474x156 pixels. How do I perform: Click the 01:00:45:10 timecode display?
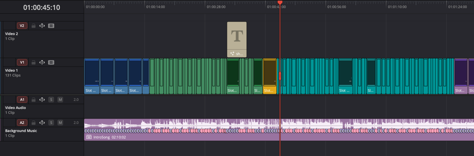point(42,8)
